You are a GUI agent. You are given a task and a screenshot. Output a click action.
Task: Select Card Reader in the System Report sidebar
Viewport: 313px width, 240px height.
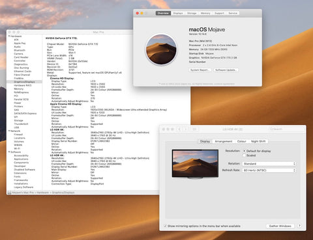(x=22, y=57)
